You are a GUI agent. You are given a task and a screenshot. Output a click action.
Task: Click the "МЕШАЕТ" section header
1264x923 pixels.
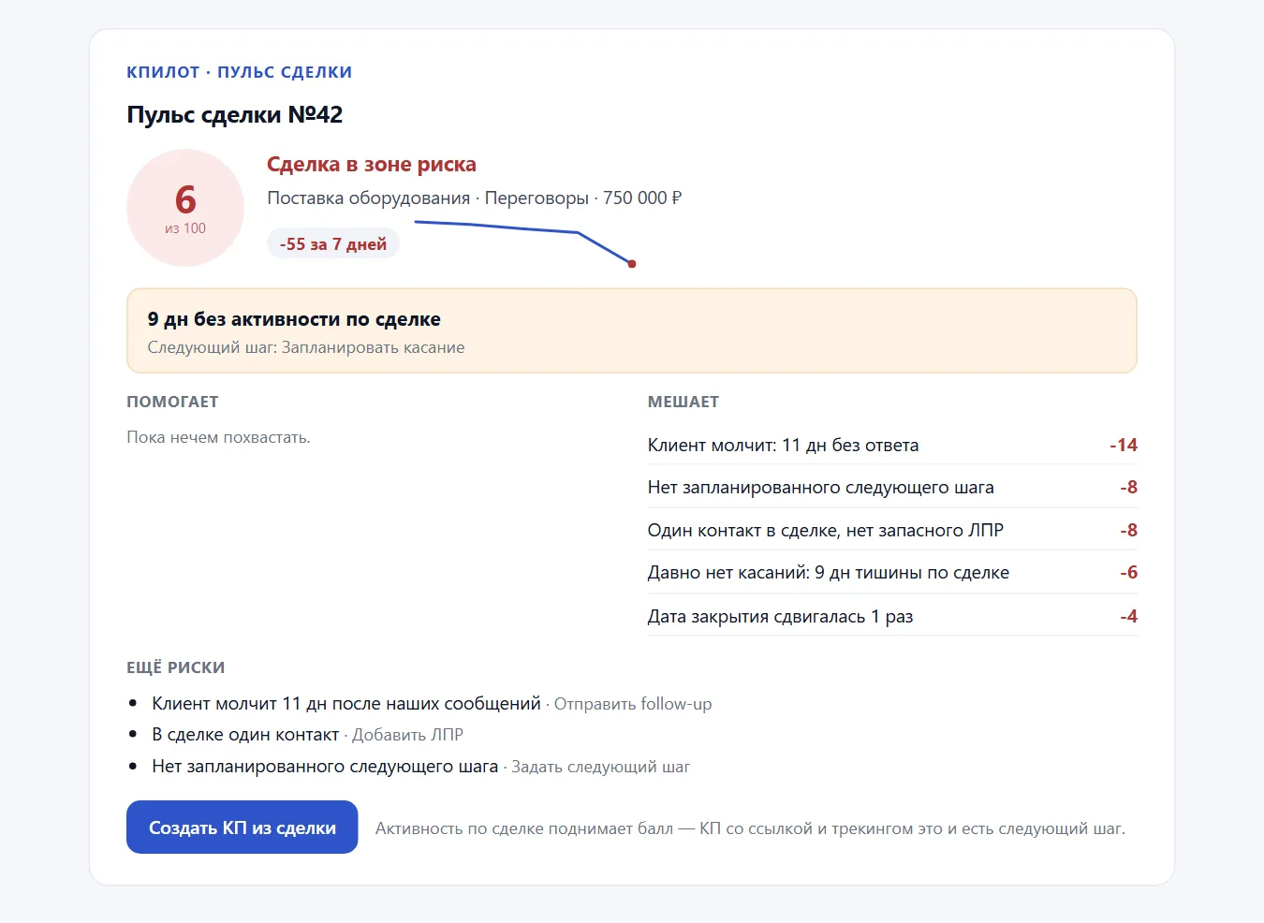coord(683,402)
